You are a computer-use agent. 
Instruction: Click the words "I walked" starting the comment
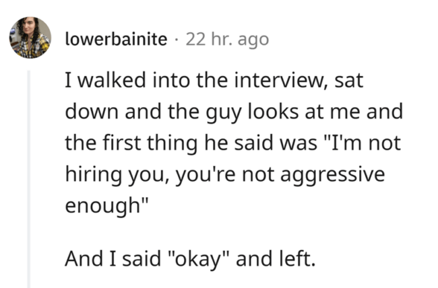[100, 83]
